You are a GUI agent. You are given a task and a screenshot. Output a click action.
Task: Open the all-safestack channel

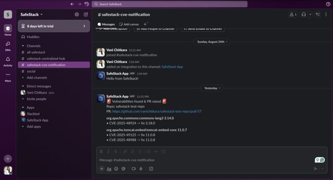(54, 52)
